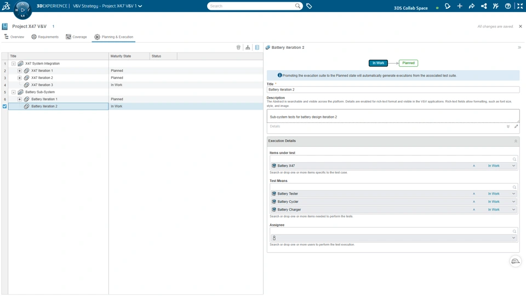Open Battery X47 row dropdown
Image resolution: width=526 pixels, height=296 pixels.
513,166
